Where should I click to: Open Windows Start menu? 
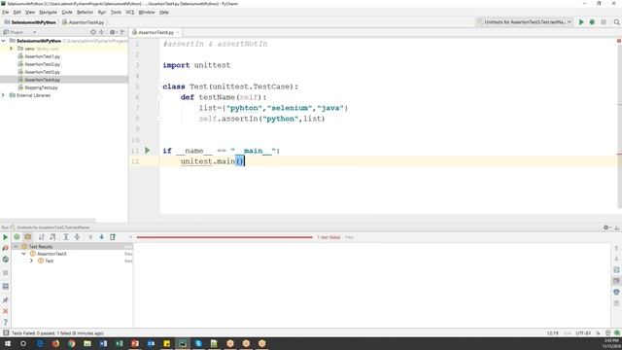coord(7,343)
